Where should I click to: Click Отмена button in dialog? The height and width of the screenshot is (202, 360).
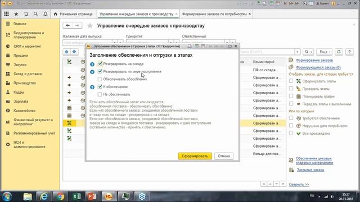pos(224,156)
